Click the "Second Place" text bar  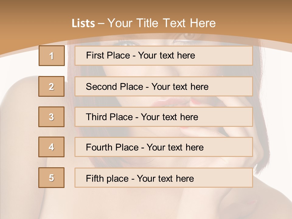click(164, 86)
